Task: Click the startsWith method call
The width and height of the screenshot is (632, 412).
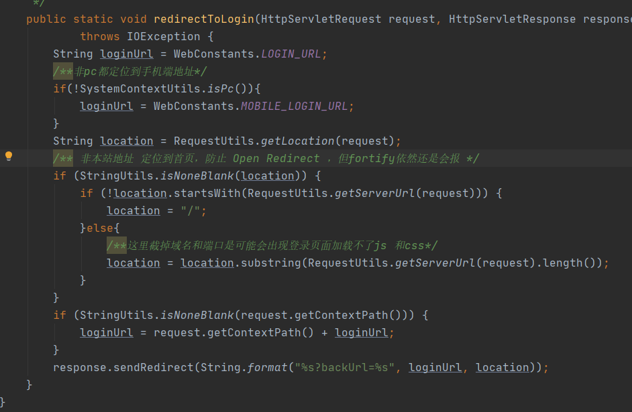Action: coord(207,193)
